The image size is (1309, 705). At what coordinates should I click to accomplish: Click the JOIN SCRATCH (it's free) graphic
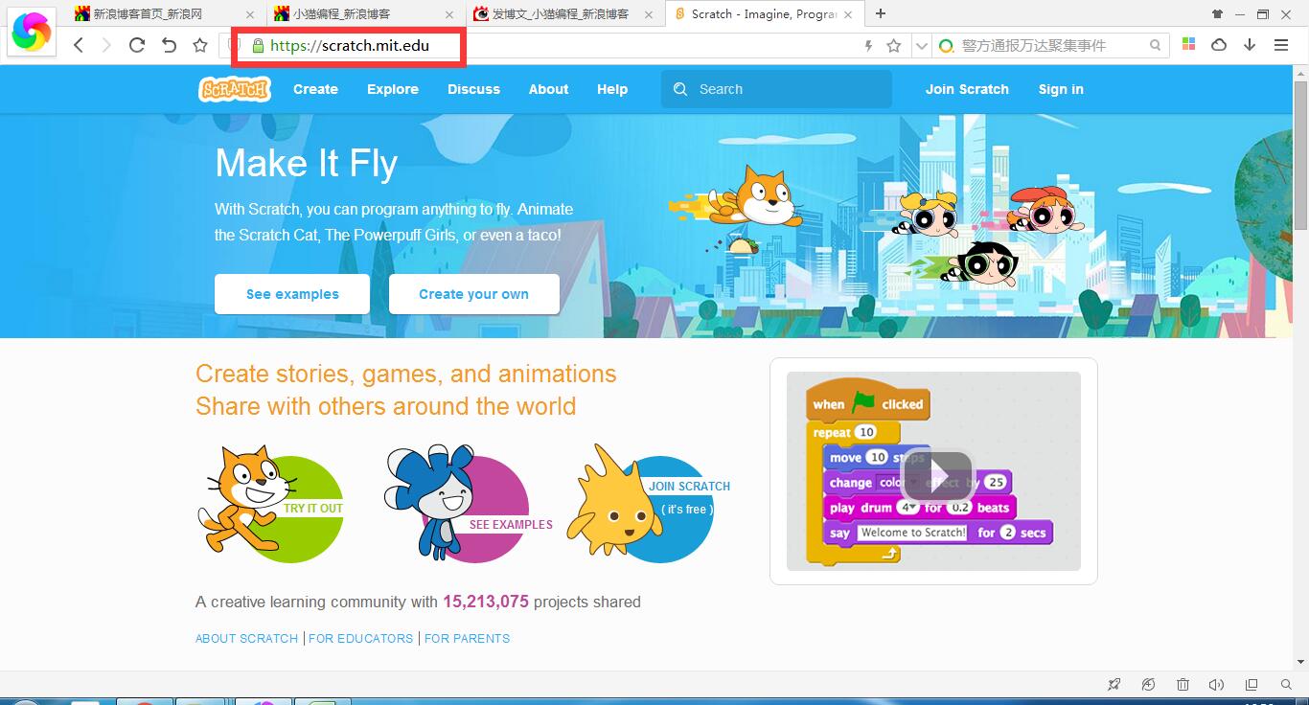(649, 504)
